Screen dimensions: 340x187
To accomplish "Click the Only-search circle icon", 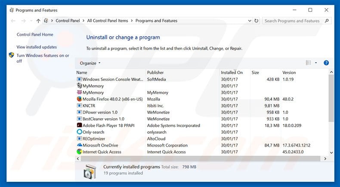I will pyautogui.click(x=80, y=132).
